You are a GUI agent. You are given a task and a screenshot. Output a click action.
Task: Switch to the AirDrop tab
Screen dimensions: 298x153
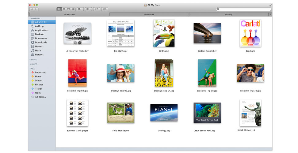pos(228,14)
